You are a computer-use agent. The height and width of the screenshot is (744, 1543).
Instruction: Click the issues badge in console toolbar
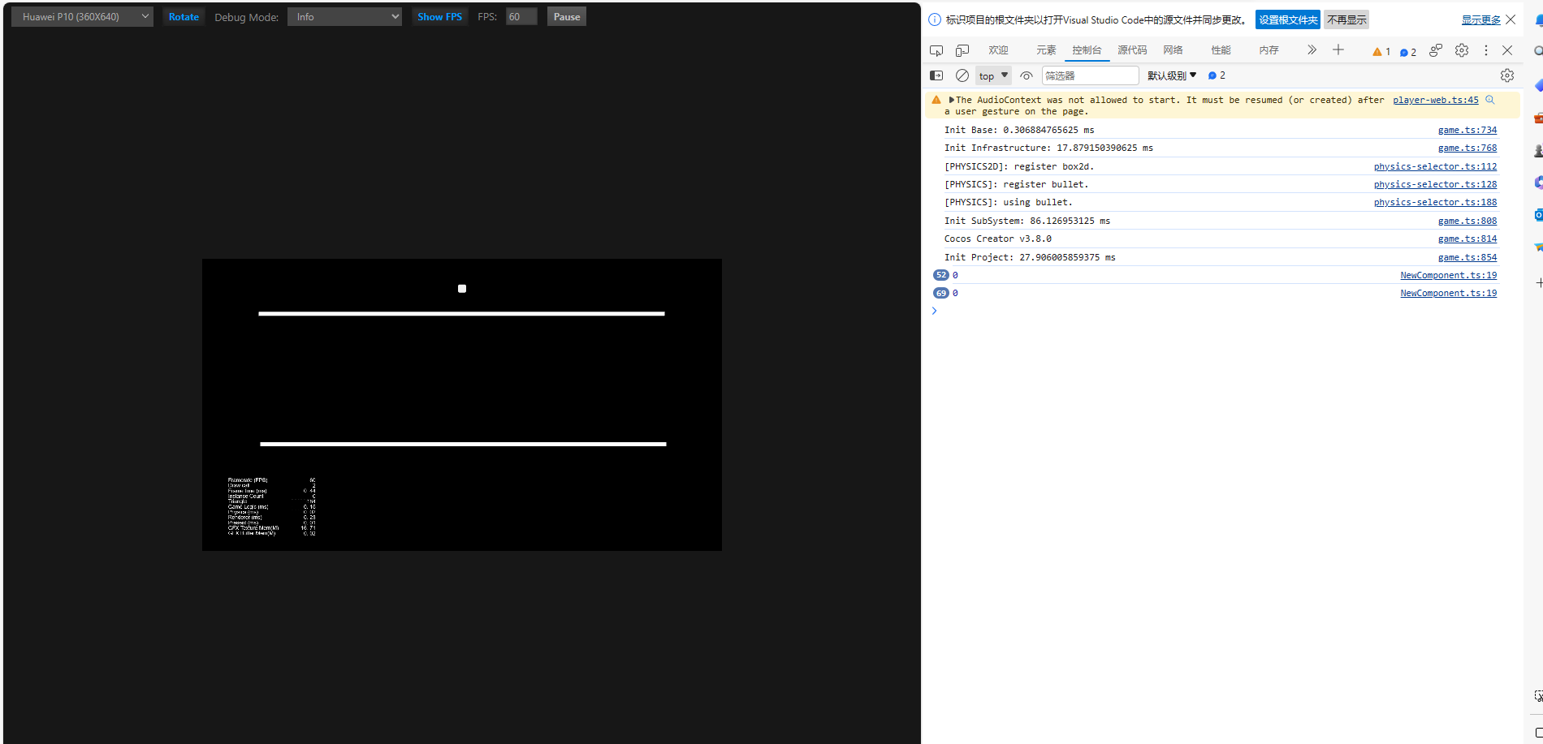(x=1217, y=75)
